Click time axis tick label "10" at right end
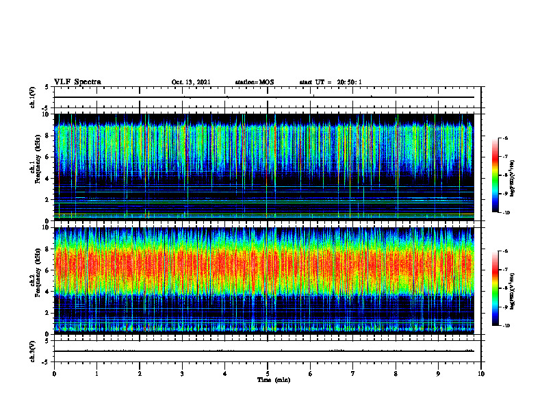This screenshot has width=542, height=419. [481, 374]
